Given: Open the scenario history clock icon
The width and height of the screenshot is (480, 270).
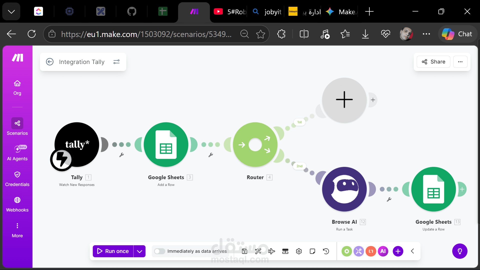Looking at the screenshot, I should point(326,251).
